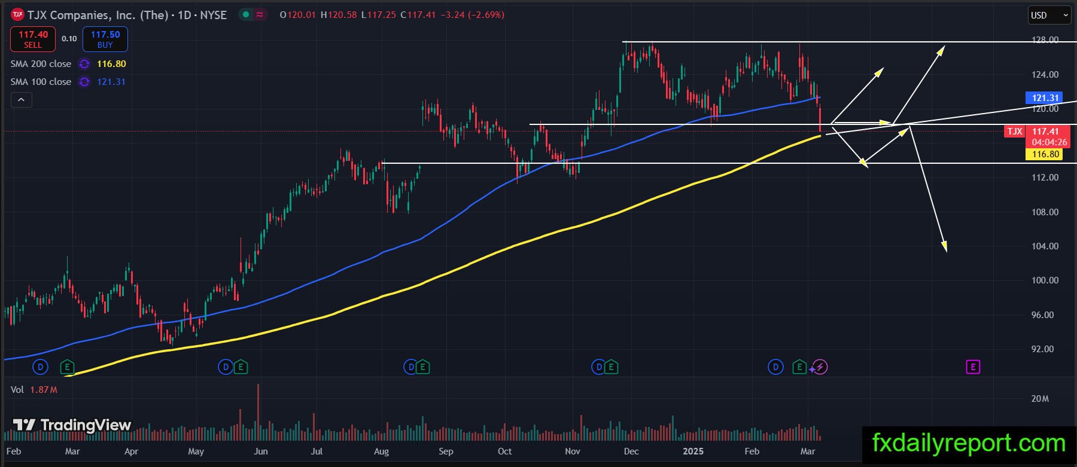Viewport: 1077px width, 467px height.
Task: Open the dividend marker dated mid-August
Action: click(x=410, y=367)
